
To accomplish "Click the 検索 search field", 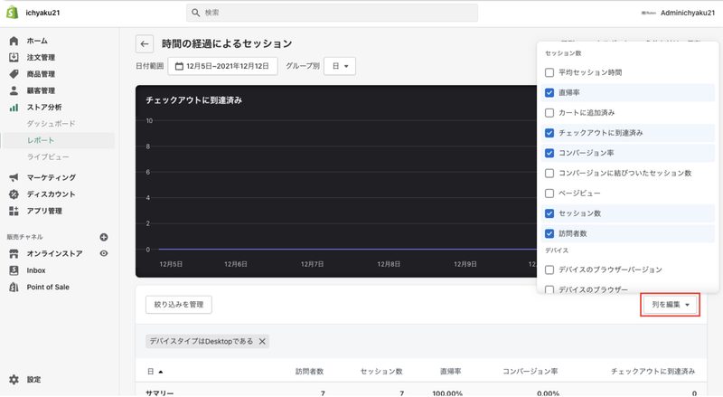I will click(332, 13).
